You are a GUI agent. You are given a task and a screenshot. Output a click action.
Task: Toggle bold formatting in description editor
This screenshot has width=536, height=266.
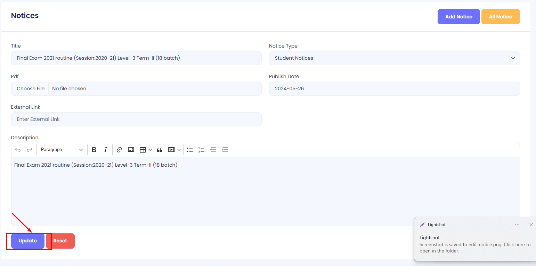point(94,150)
